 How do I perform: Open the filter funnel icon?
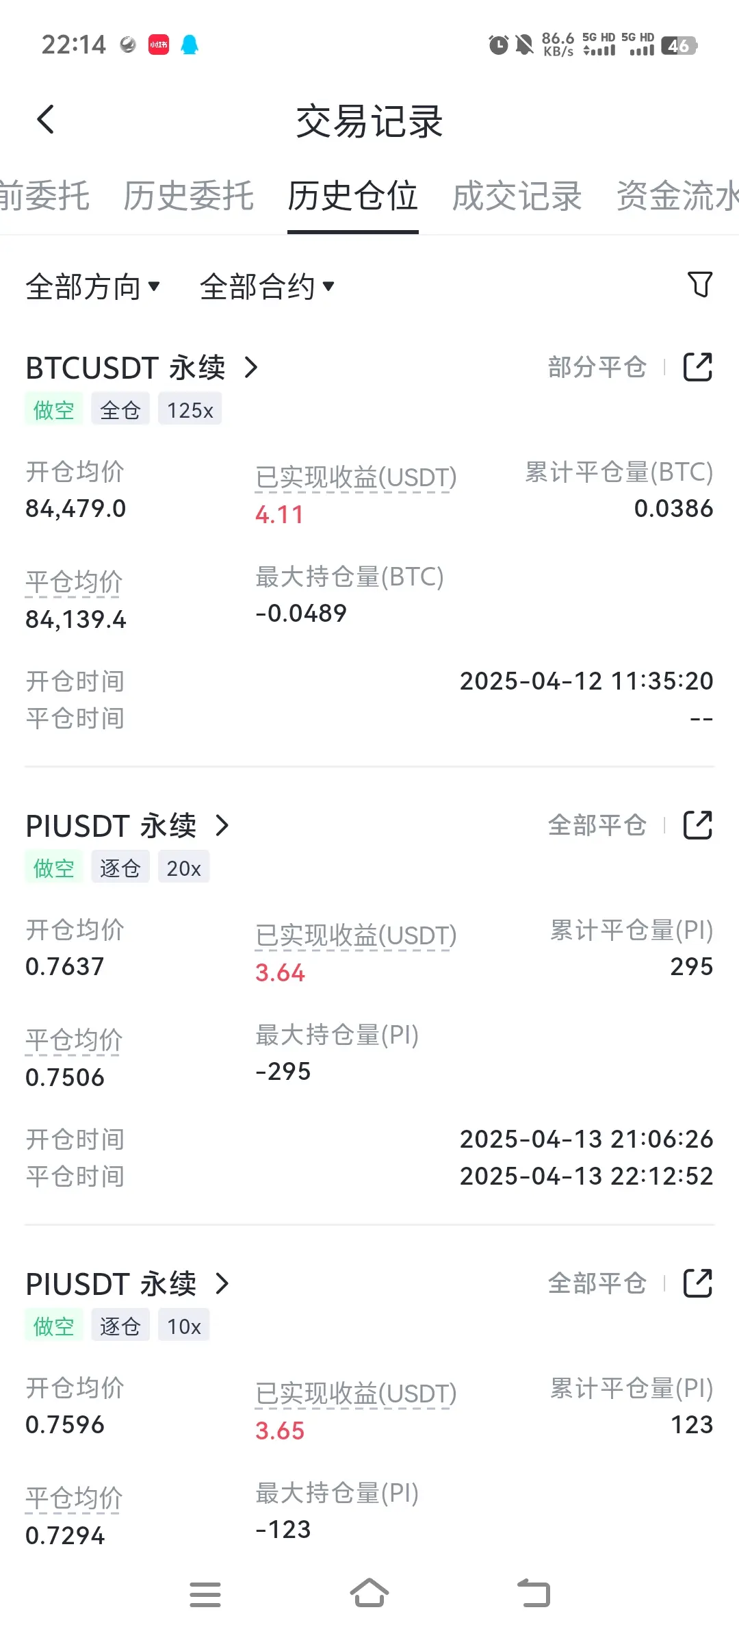[699, 284]
